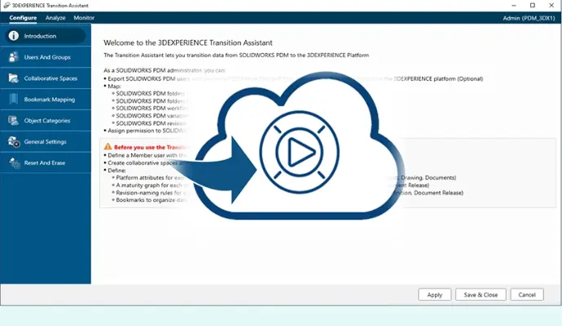Click the General Settings gear icon
This screenshot has height=326, width=562.
pyautogui.click(x=14, y=142)
